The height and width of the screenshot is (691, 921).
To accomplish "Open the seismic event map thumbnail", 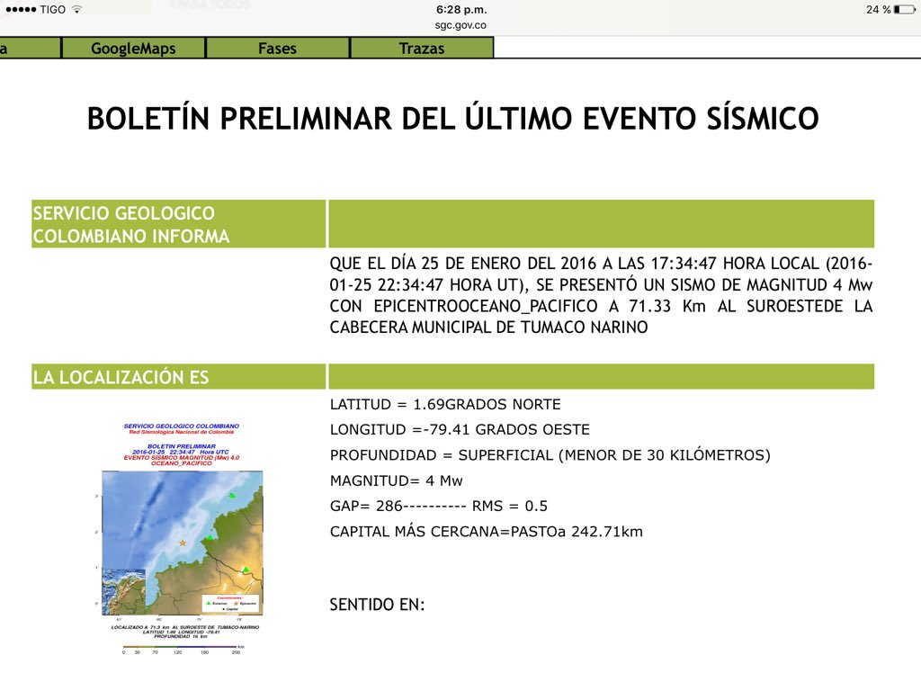I will tap(182, 538).
